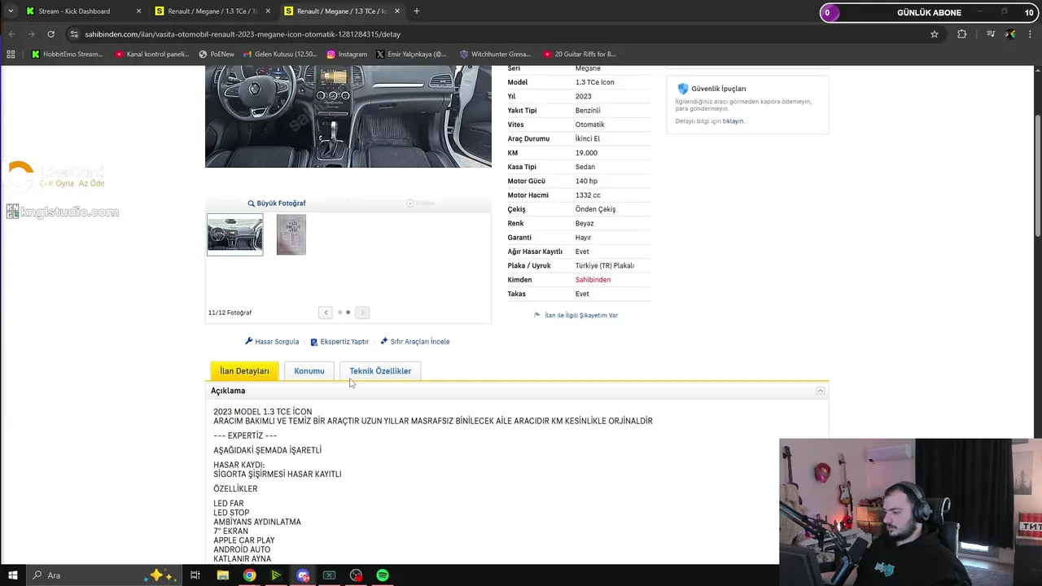Open Emir Yalçınkaya X bookmark
1042x586 pixels.
click(411, 55)
